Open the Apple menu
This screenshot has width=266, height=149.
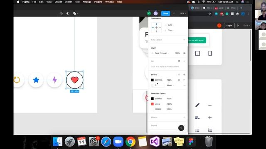click(18, 2)
